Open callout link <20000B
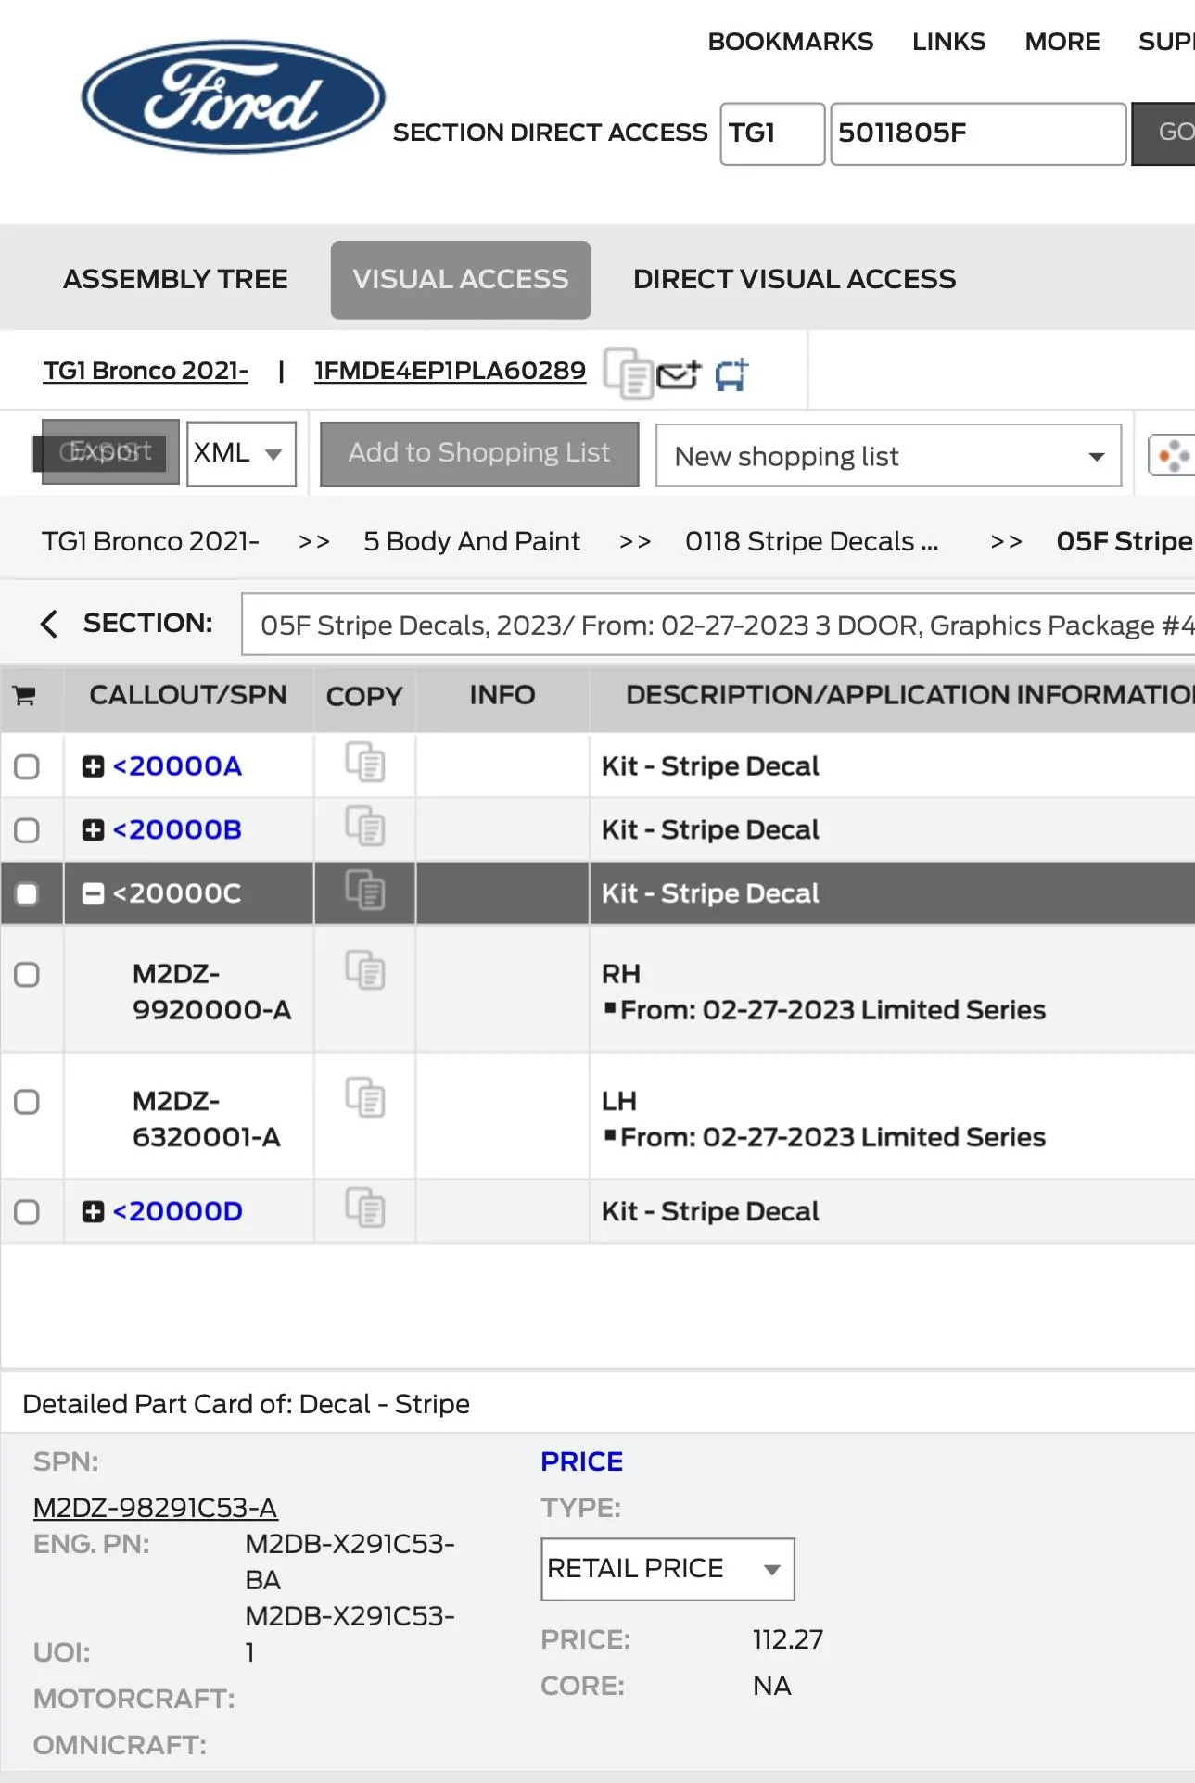 [x=177, y=829]
